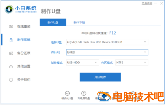Switch to the 制作本地 tab

tap(79, 22)
